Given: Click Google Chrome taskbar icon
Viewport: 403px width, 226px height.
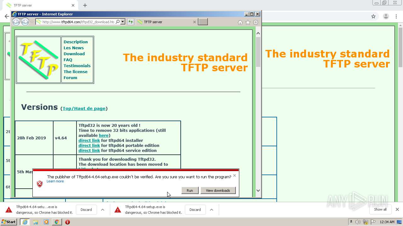Looking at the screenshot, I should tap(57, 222).
